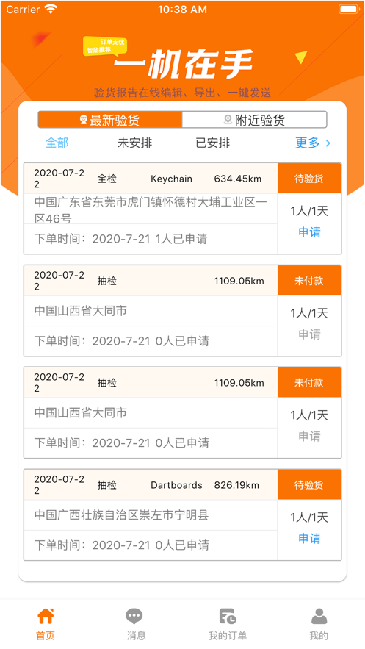Tap 待验货 status on Keychain order

(x=309, y=179)
